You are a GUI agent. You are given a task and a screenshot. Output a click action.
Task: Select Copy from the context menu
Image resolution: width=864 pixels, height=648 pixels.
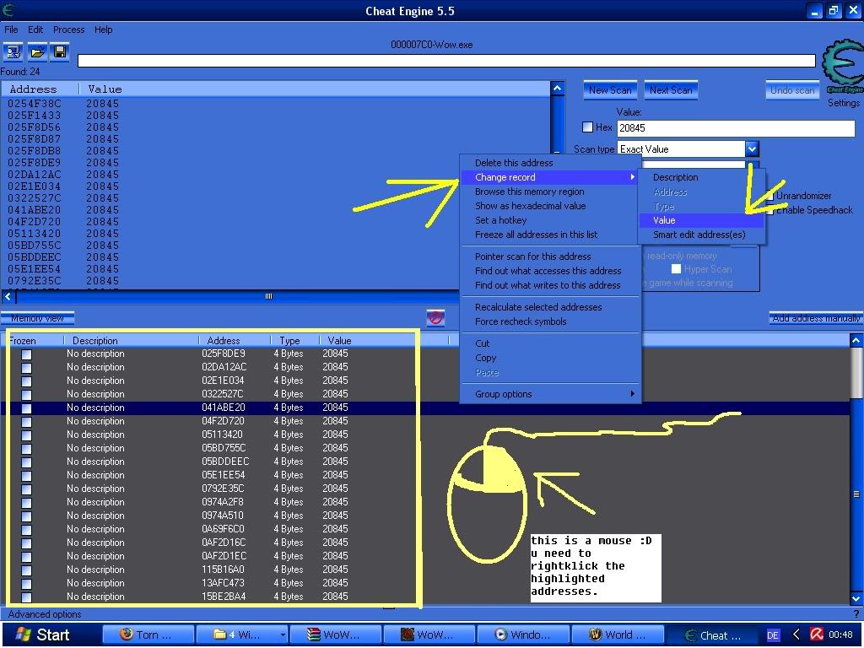click(x=550, y=358)
